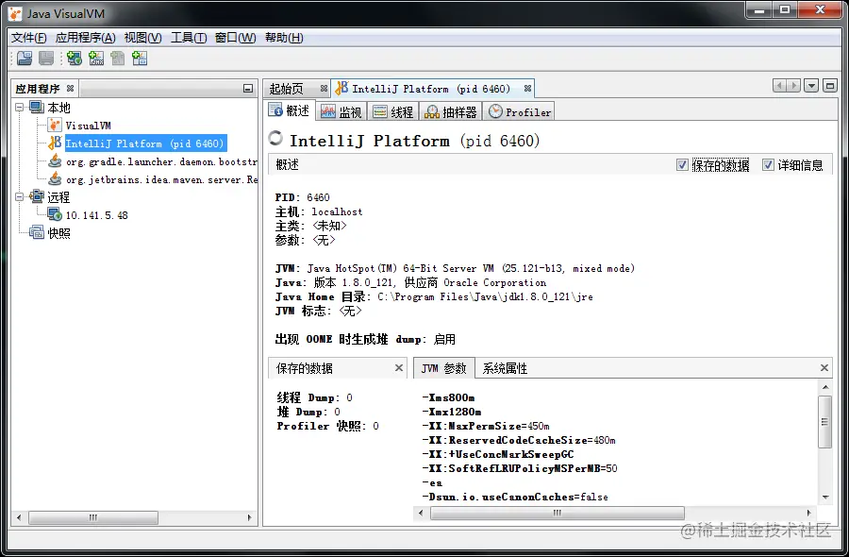Click the -Xmx1280m argument text
This screenshot has width=849, height=557.
[x=452, y=412]
